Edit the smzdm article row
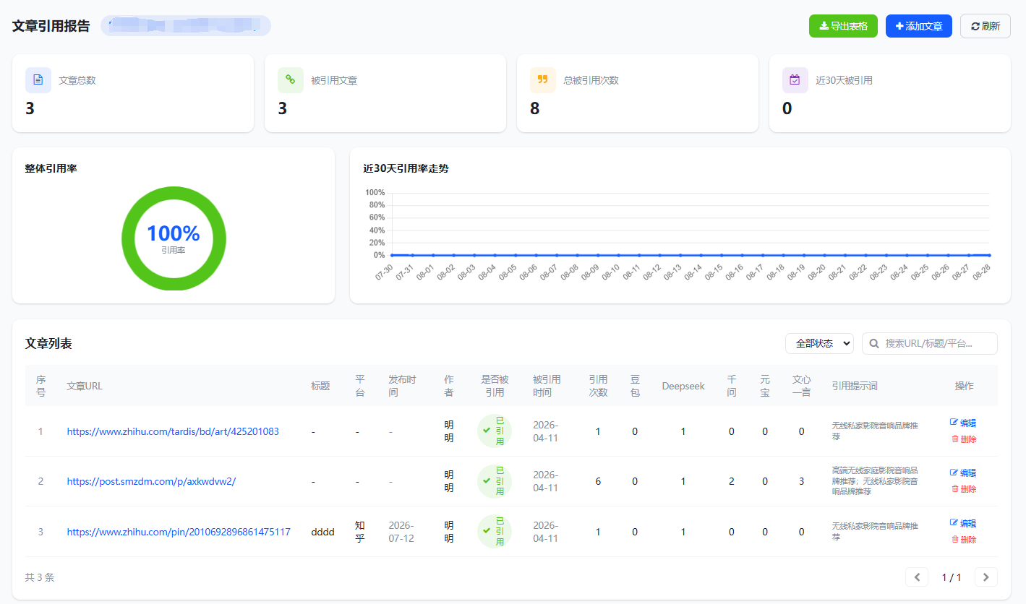This screenshot has width=1026, height=604. (x=963, y=473)
